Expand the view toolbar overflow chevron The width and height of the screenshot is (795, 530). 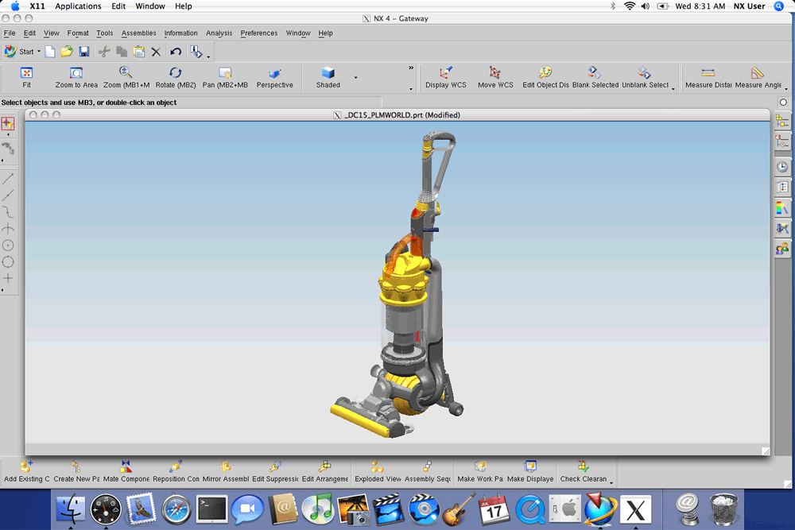point(411,68)
